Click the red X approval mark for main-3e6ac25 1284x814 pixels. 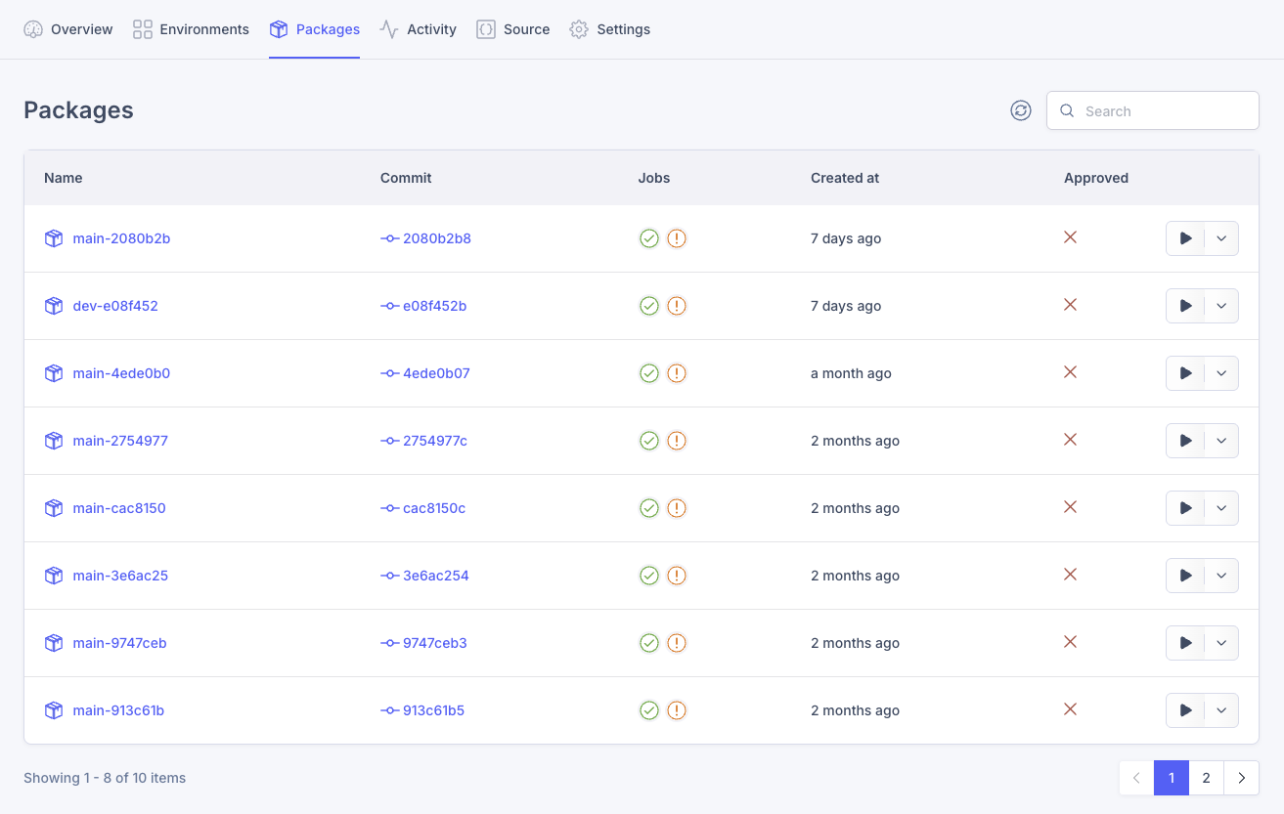tap(1070, 575)
